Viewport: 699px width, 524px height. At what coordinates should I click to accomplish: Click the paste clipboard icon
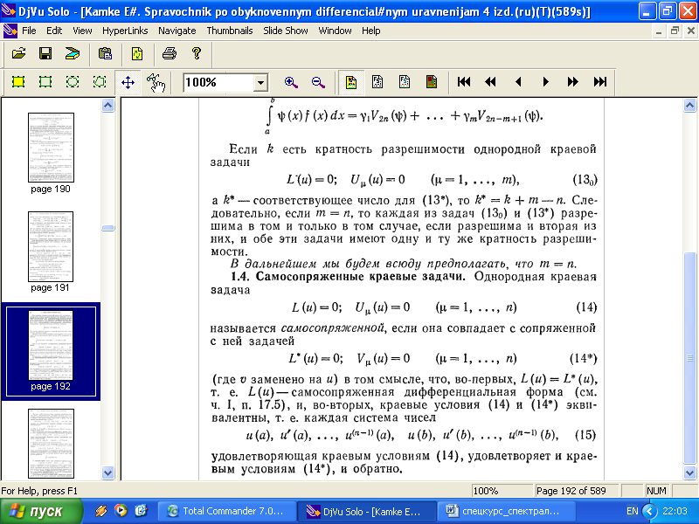(x=105, y=54)
